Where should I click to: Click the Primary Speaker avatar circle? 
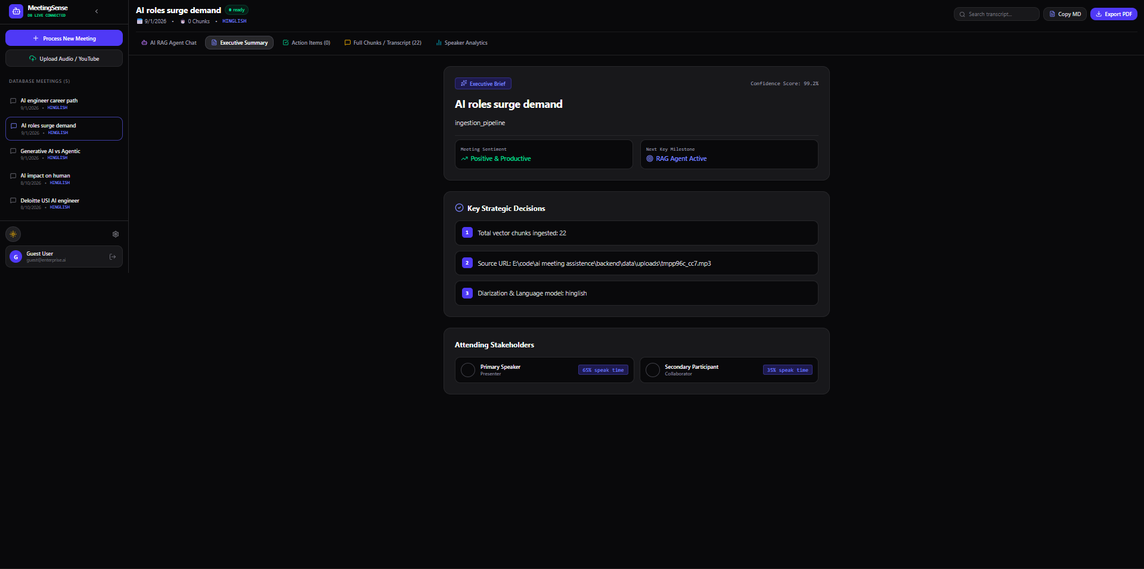(468, 370)
